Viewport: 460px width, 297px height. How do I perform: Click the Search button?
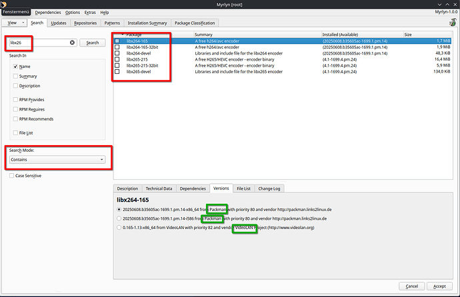point(93,43)
